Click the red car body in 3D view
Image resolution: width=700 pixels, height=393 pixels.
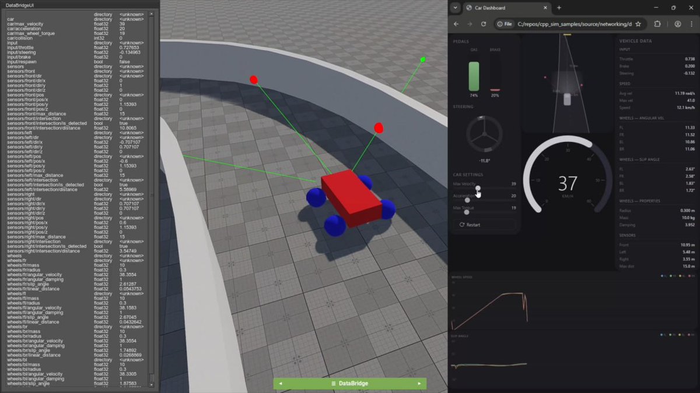click(351, 198)
